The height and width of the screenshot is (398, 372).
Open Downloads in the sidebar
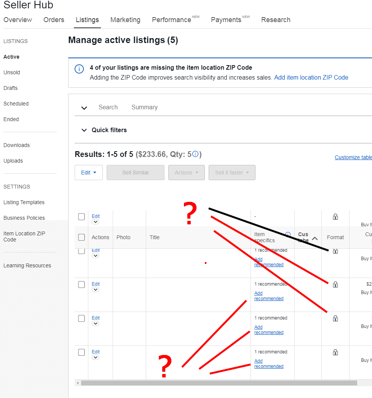(x=17, y=145)
